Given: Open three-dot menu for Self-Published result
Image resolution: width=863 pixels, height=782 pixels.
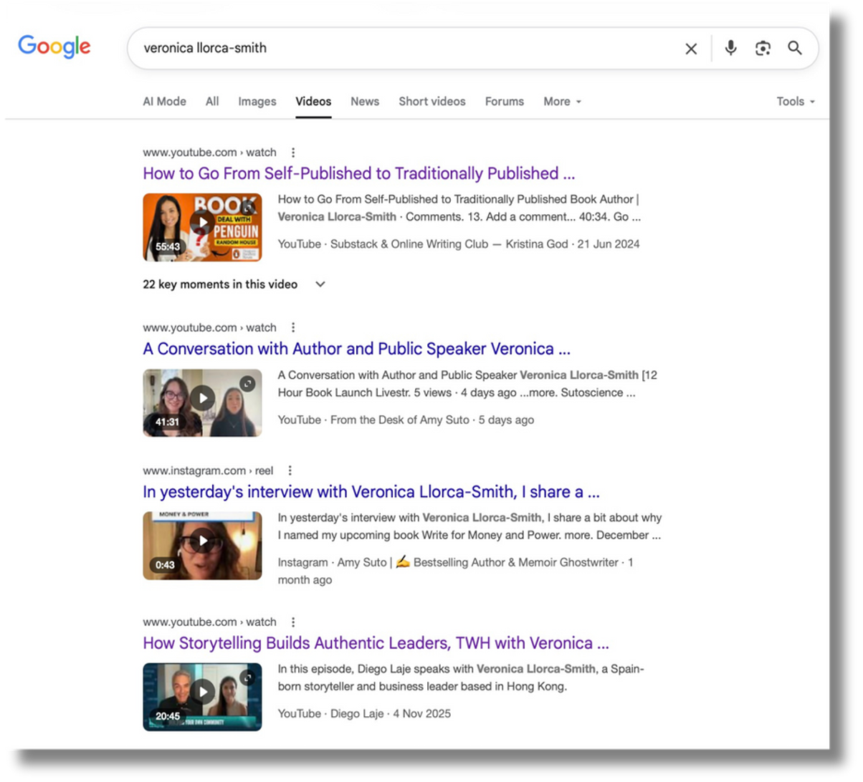Looking at the screenshot, I should tap(293, 153).
